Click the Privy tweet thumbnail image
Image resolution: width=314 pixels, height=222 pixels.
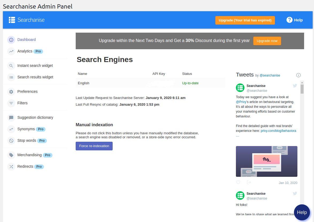[266, 161]
